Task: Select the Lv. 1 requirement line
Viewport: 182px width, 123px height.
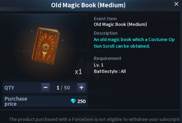Action: (x=99, y=65)
